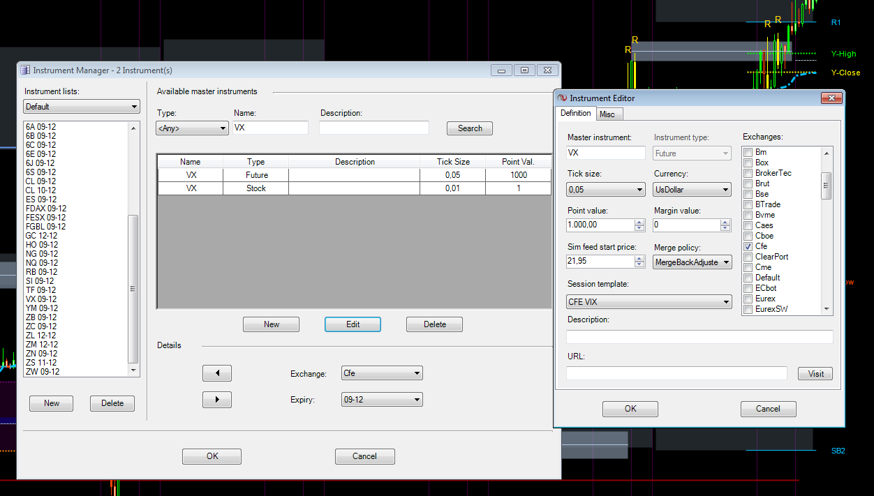
Task: Click the right arrow button in Details
Action: coord(216,400)
